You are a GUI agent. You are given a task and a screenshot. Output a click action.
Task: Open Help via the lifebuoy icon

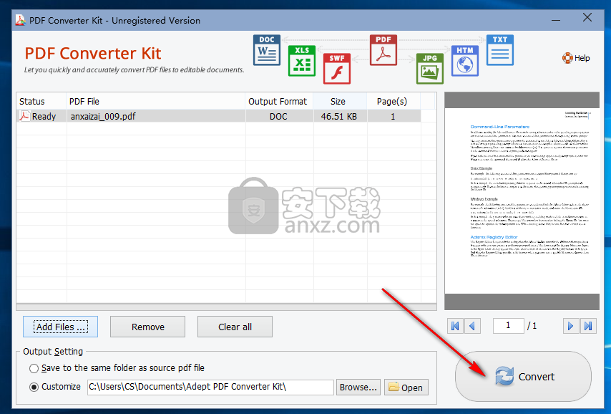point(568,58)
